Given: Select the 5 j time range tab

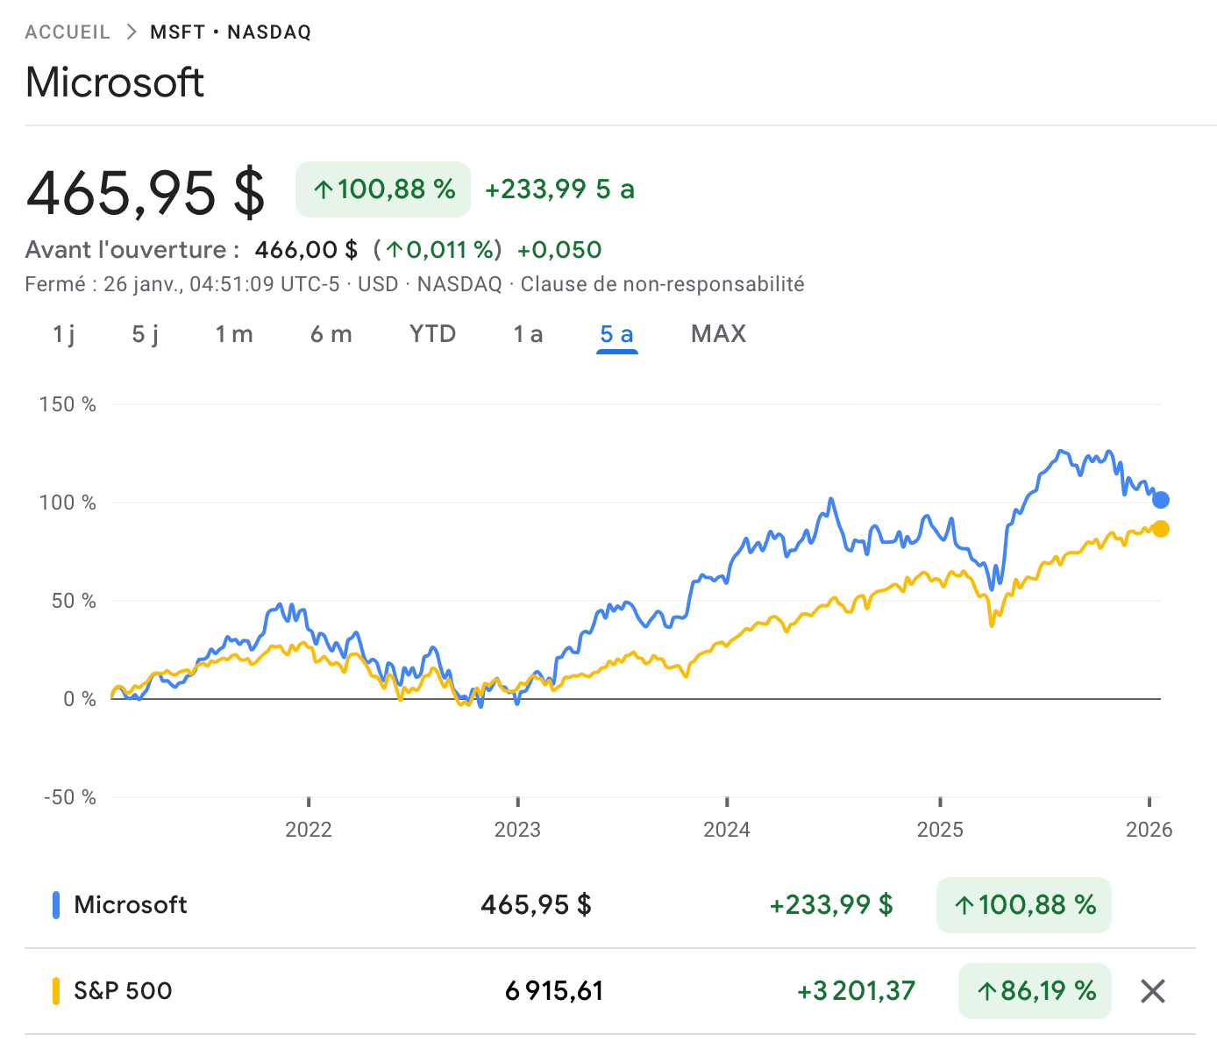Looking at the screenshot, I should click(x=146, y=334).
